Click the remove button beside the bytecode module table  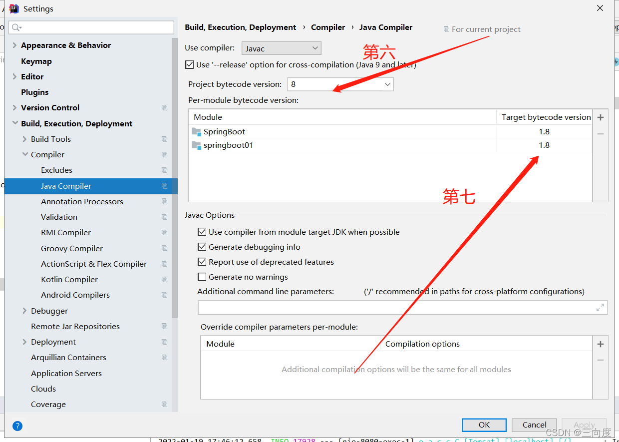click(x=601, y=134)
